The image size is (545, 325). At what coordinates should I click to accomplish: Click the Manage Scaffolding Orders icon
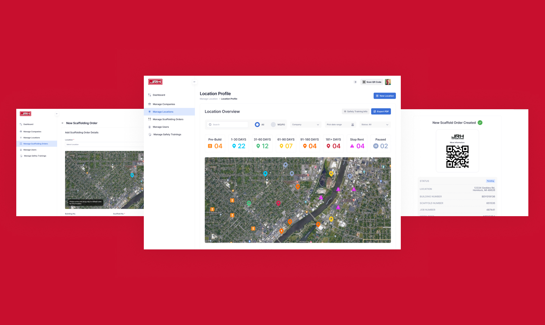point(149,119)
